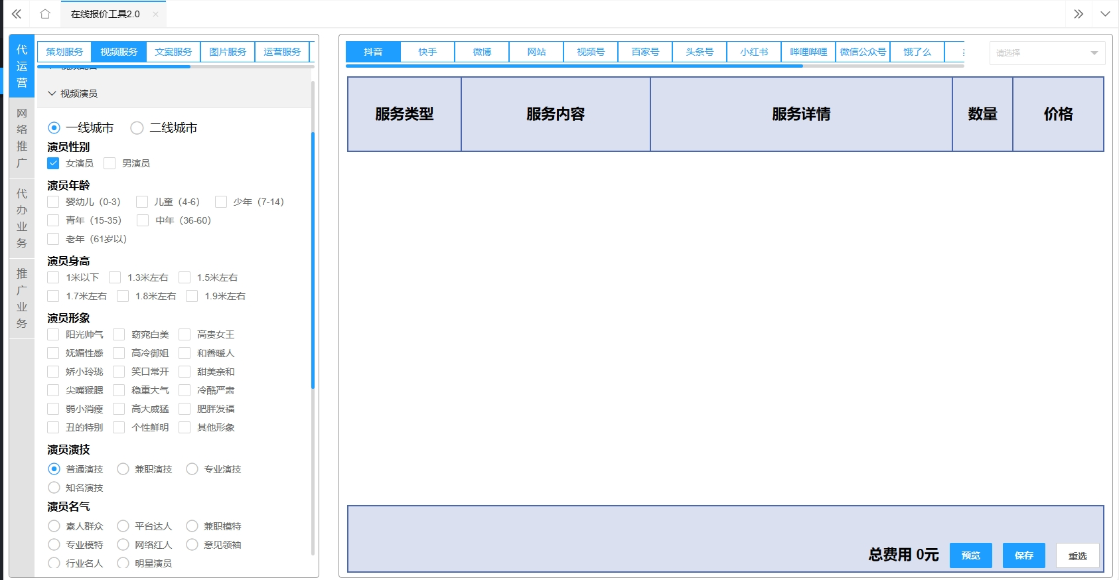Screen dimensions: 1119x580
Task: Collapse the 视频演员 section
Action: click(x=52, y=94)
